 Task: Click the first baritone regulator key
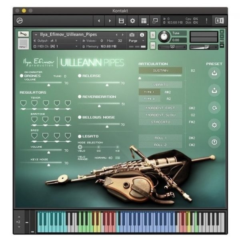click(34, 120)
